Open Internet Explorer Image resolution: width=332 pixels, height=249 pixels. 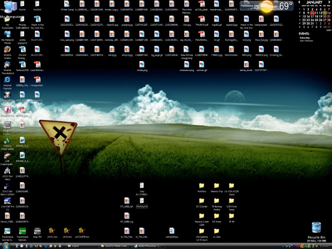coord(7,80)
